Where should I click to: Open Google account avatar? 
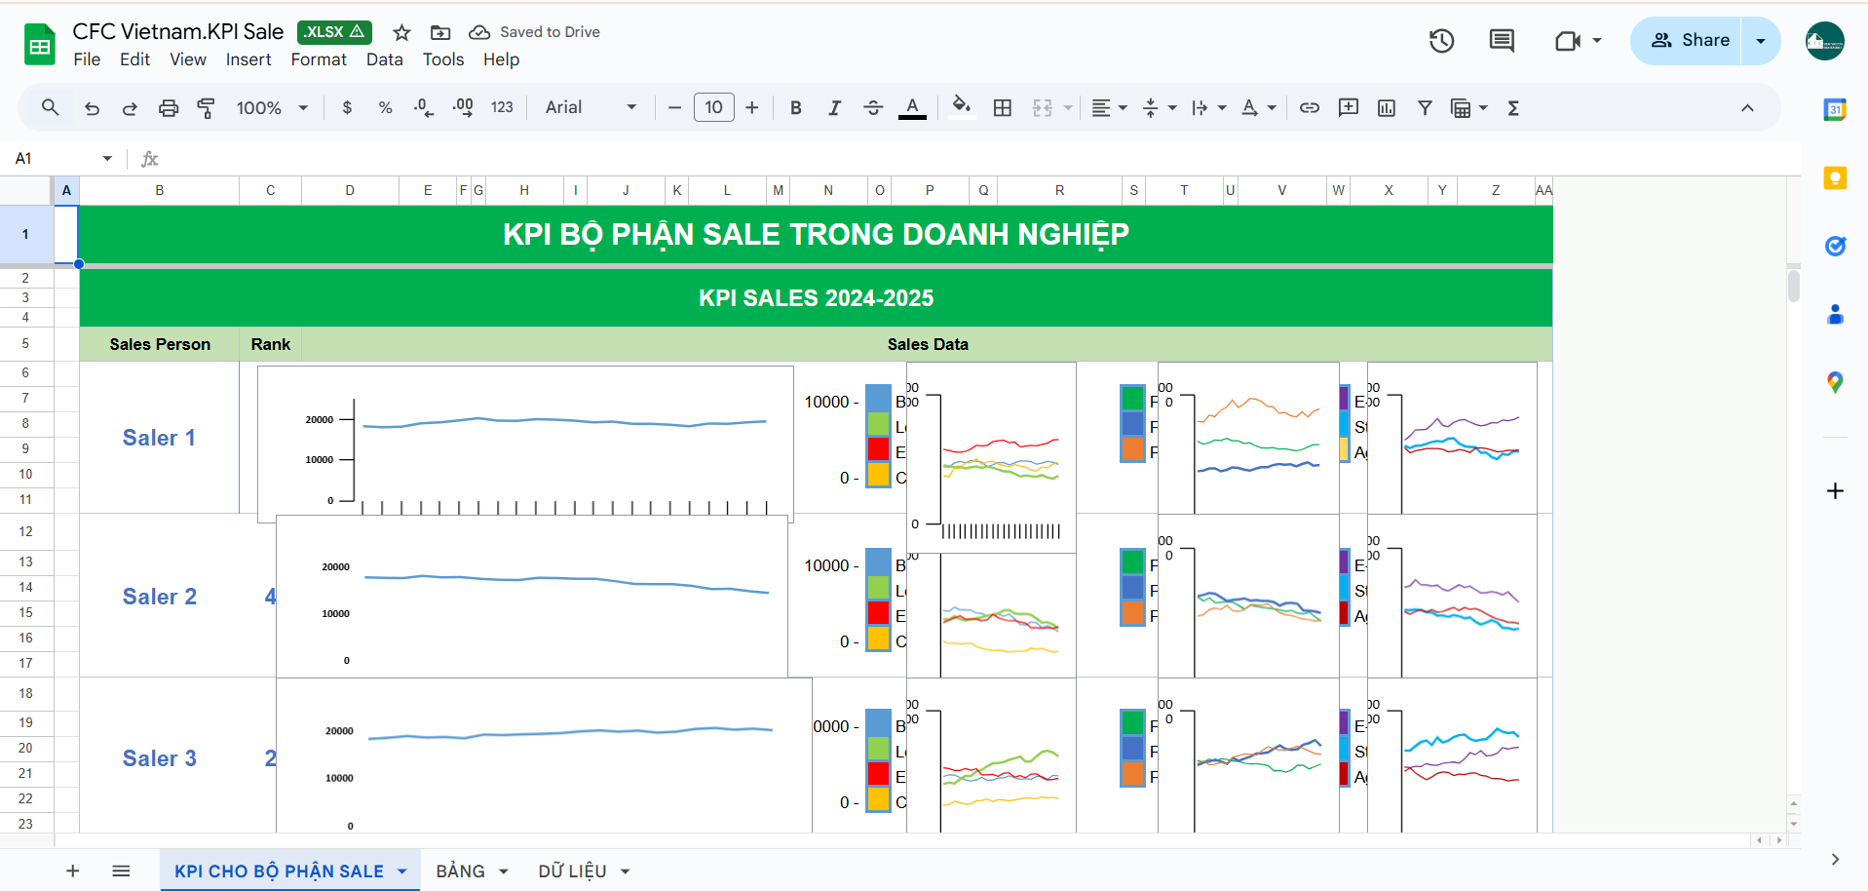pyautogui.click(x=1824, y=41)
